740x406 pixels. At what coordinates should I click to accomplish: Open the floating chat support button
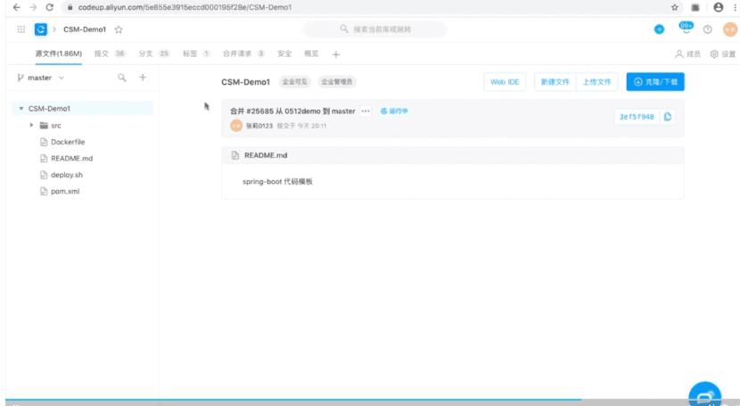pos(704,394)
